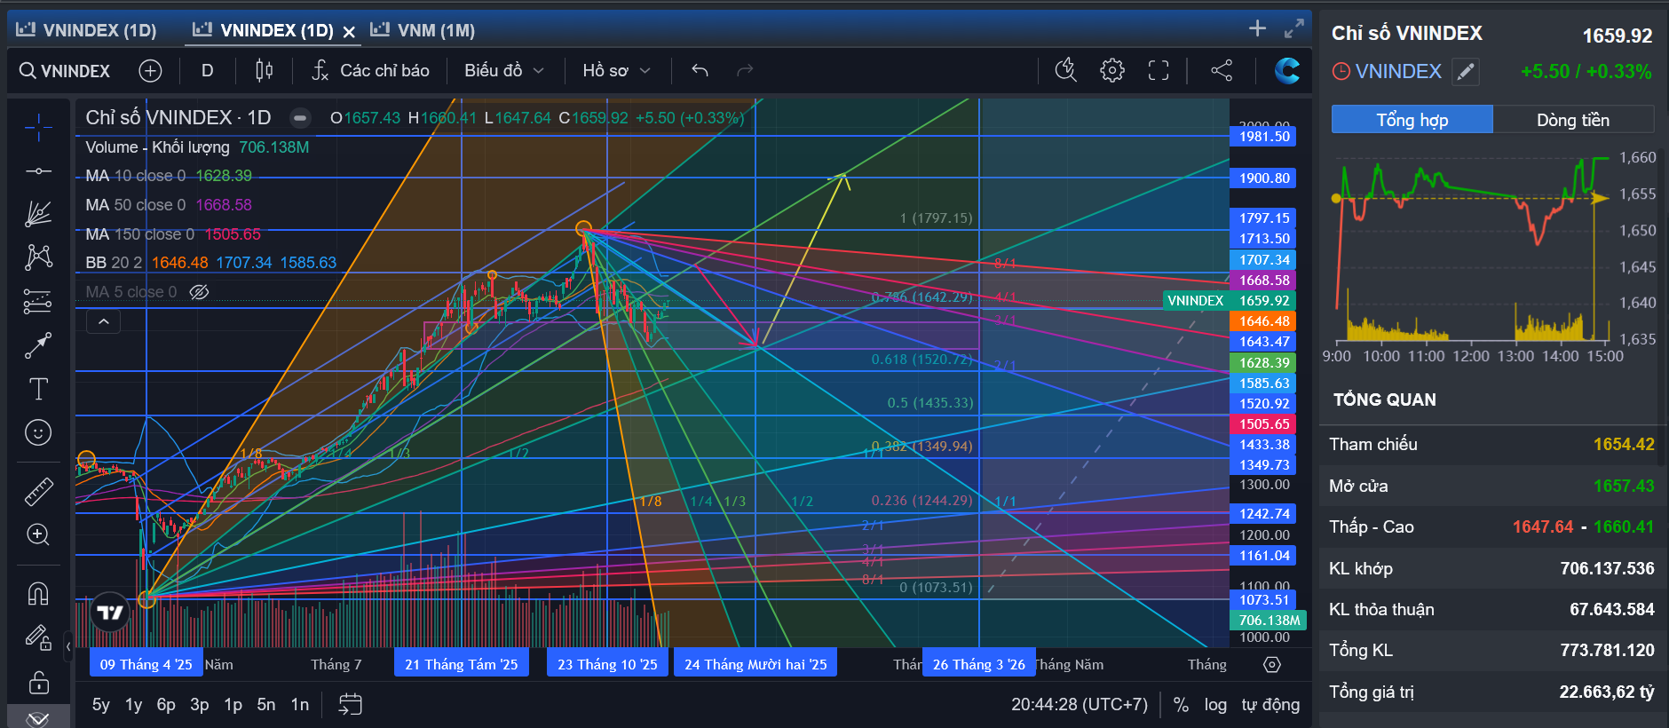Collapse the left drawing toolbar
The height and width of the screenshot is (728, 1669).
click(68, 647)
